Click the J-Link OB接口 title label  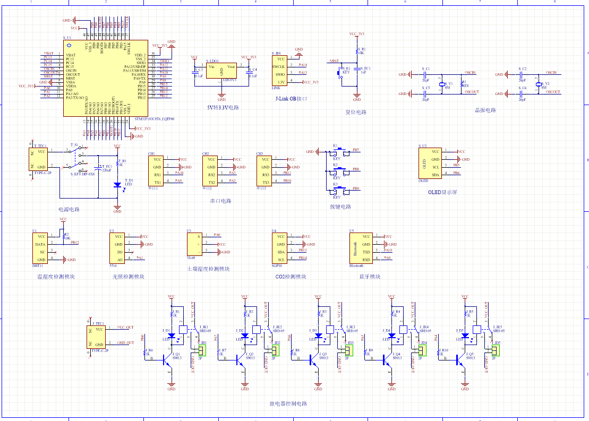pos(291,99)
